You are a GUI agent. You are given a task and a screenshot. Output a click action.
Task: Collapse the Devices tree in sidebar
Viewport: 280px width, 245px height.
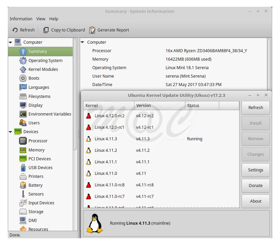tap(11, 132)
